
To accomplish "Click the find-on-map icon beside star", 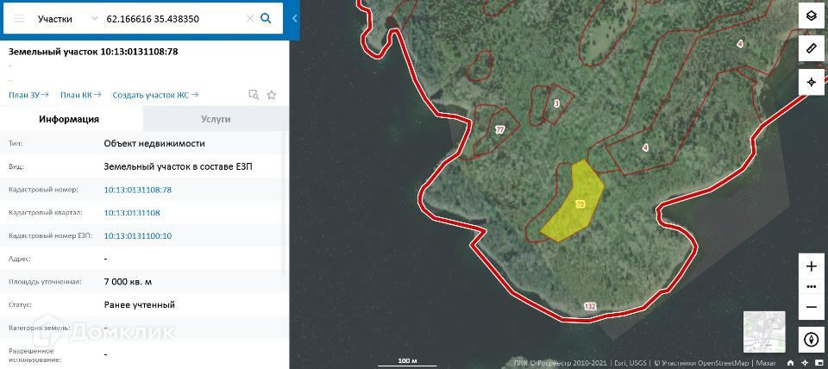I will (254, 95).
